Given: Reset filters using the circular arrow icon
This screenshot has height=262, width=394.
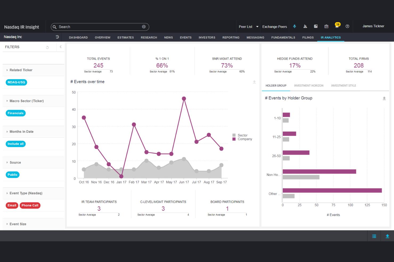Looking at the screenshot, I should pos(47,47).
